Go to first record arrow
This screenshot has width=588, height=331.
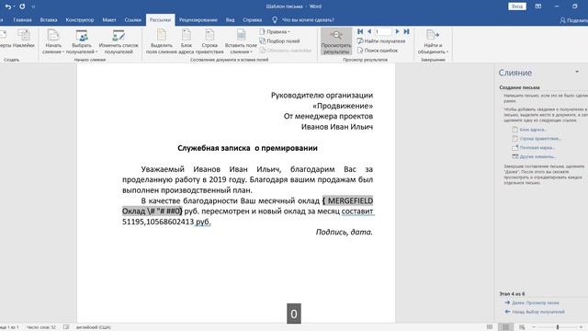pos(360,32)
